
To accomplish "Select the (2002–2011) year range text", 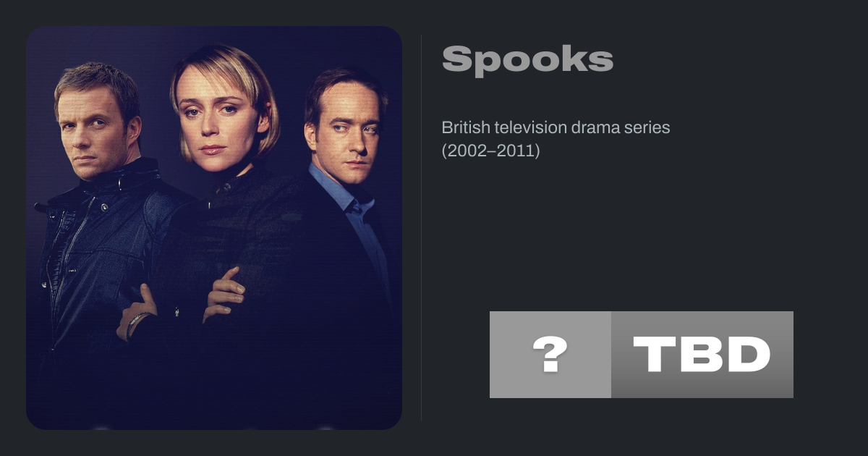I will (491, 152).
